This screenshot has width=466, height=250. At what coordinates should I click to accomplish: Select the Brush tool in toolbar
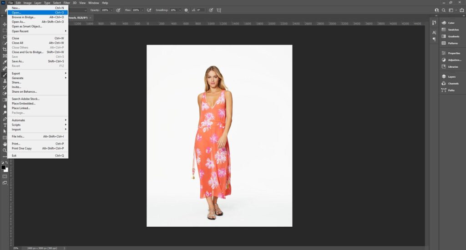coord(5,75)
